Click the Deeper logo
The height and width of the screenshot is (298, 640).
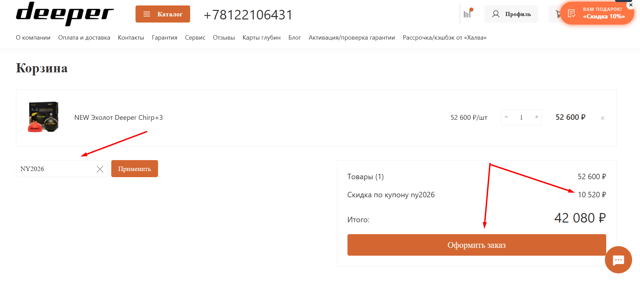[65, 13]
